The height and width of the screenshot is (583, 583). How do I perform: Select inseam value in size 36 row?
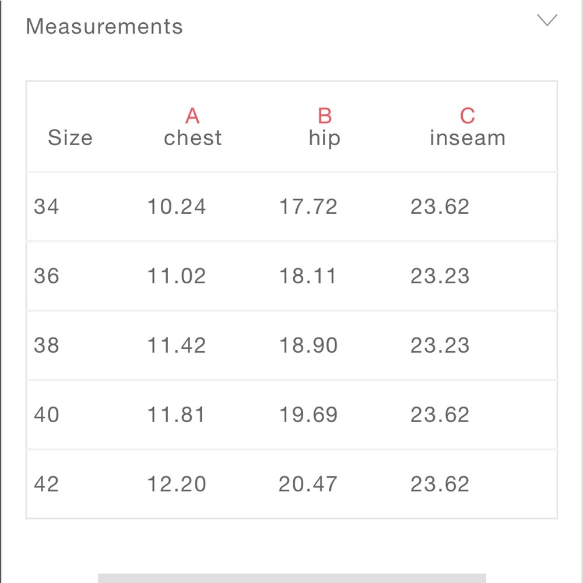coord(440,276)
